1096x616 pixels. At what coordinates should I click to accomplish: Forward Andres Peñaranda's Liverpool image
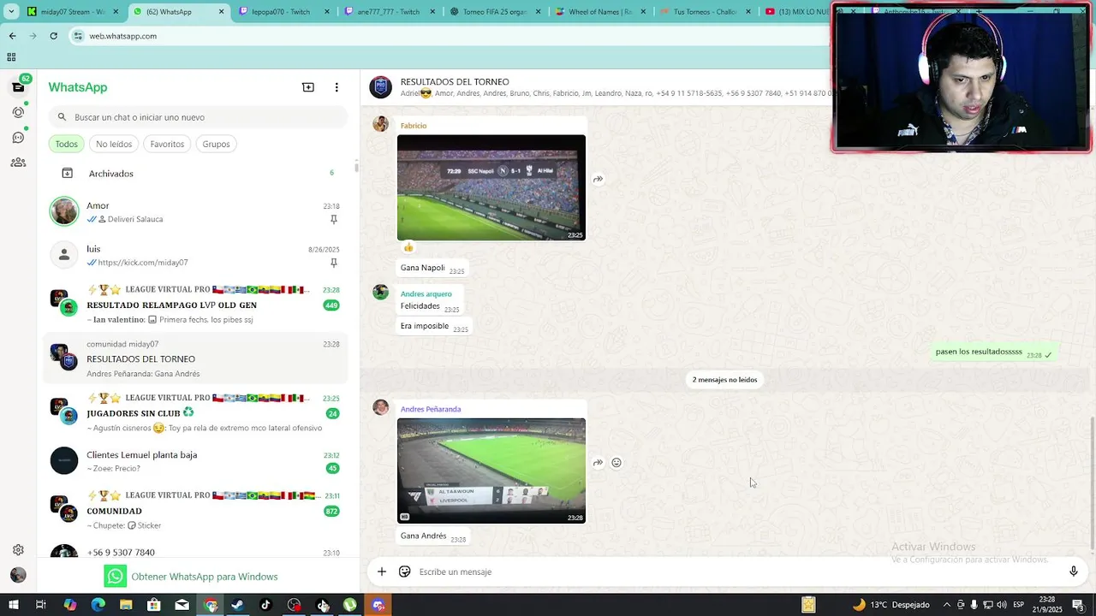pos(598,463)
